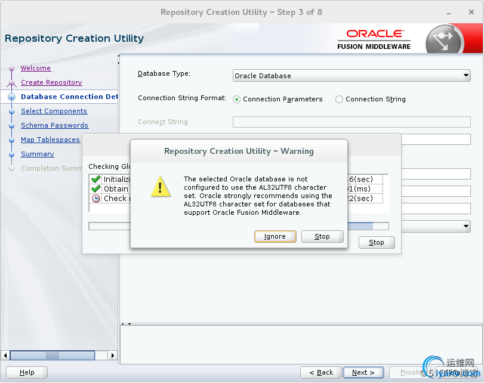Click the Next button

pos(363,372)
